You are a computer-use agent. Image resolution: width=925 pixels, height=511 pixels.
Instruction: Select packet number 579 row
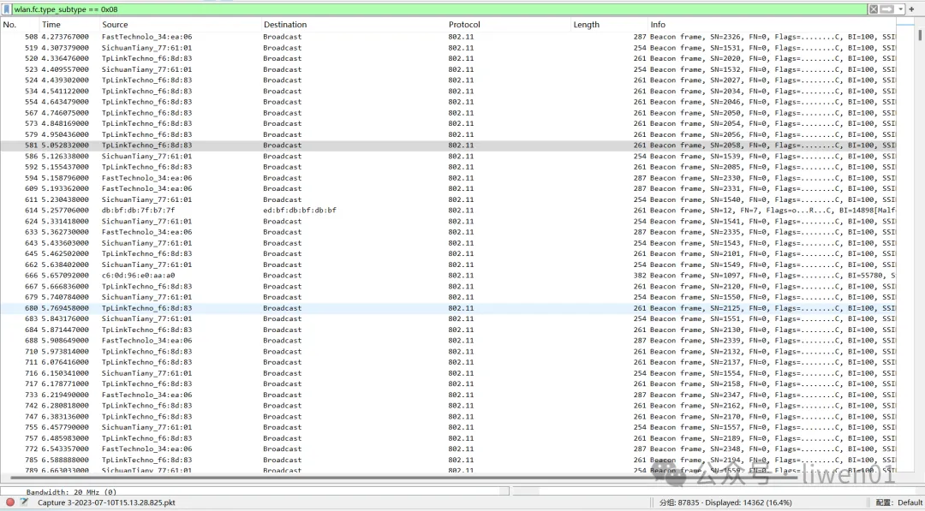[448, 134]
